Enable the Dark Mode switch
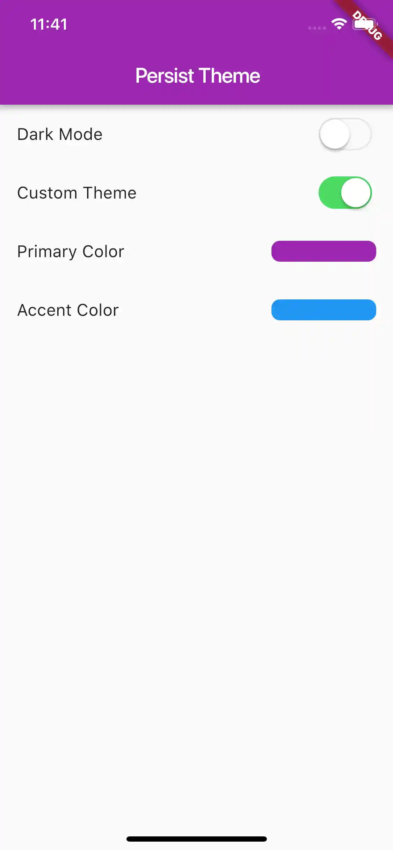Screen dimensions: 393x850 click(x=345, y=134)
